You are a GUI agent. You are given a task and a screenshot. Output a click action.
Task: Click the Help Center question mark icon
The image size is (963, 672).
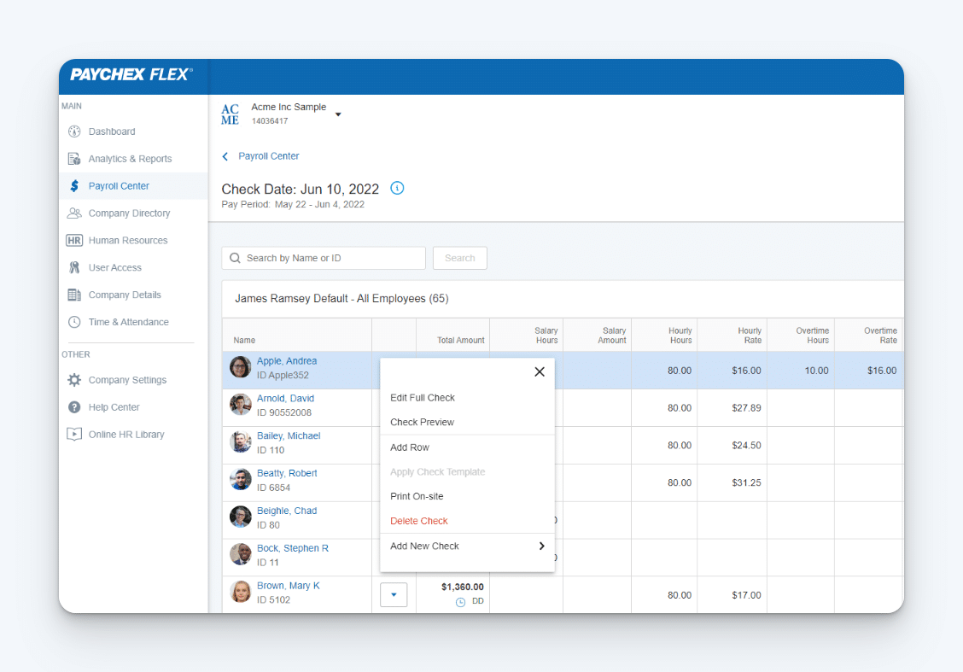click(76, 407)
